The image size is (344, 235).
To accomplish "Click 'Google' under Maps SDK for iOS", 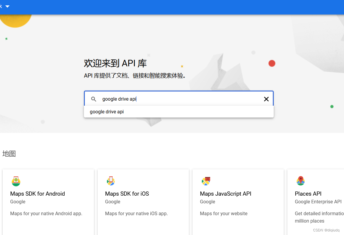I will click(113, 202).
